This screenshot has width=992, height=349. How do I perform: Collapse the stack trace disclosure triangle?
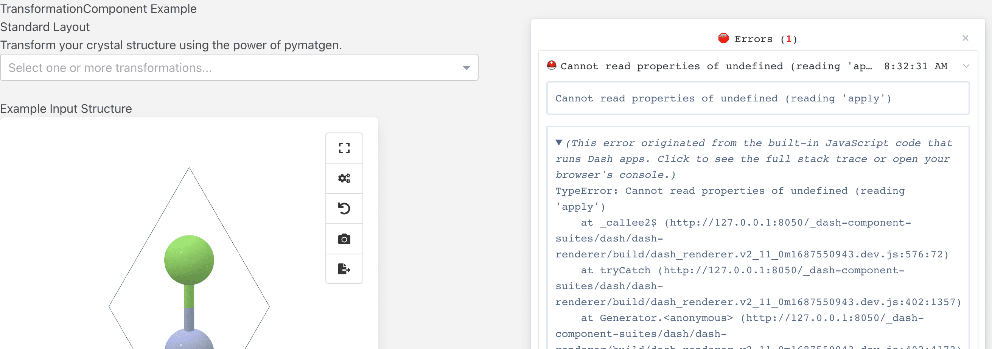click(559, 143)
